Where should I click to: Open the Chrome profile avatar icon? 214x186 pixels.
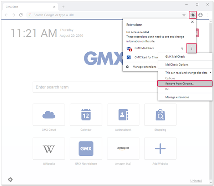(200, 15)
